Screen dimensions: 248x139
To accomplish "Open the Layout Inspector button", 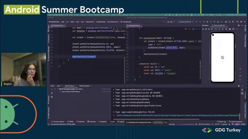I will 236,122.
